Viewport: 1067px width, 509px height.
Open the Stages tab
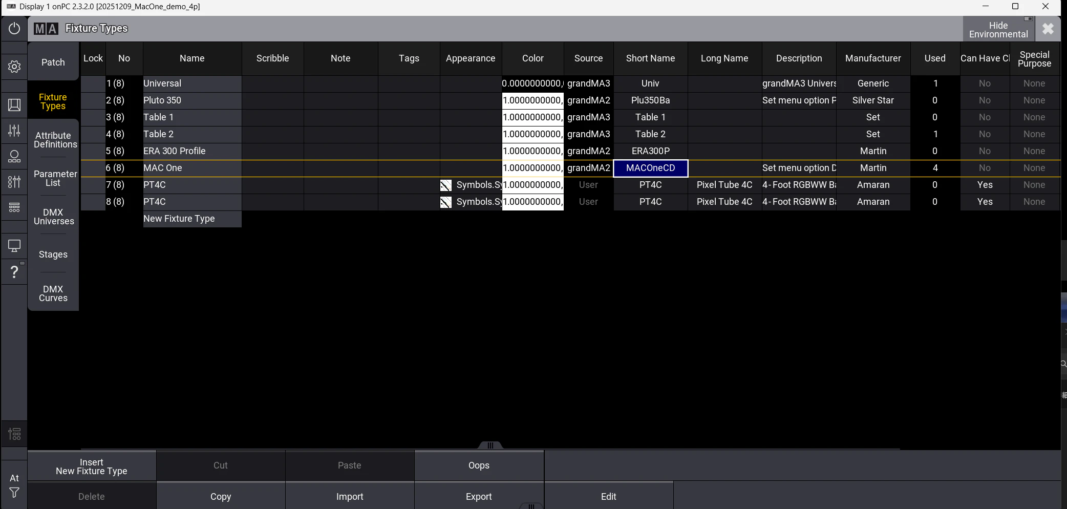point(53,254)
